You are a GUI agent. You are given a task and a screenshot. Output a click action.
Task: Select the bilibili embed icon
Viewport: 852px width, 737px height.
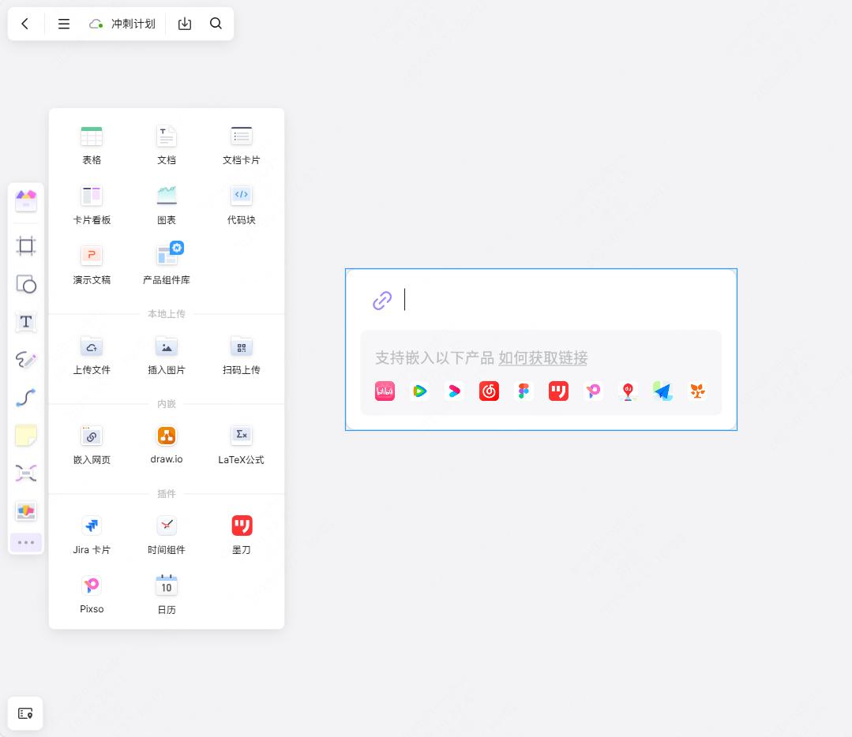pos(385,391)
